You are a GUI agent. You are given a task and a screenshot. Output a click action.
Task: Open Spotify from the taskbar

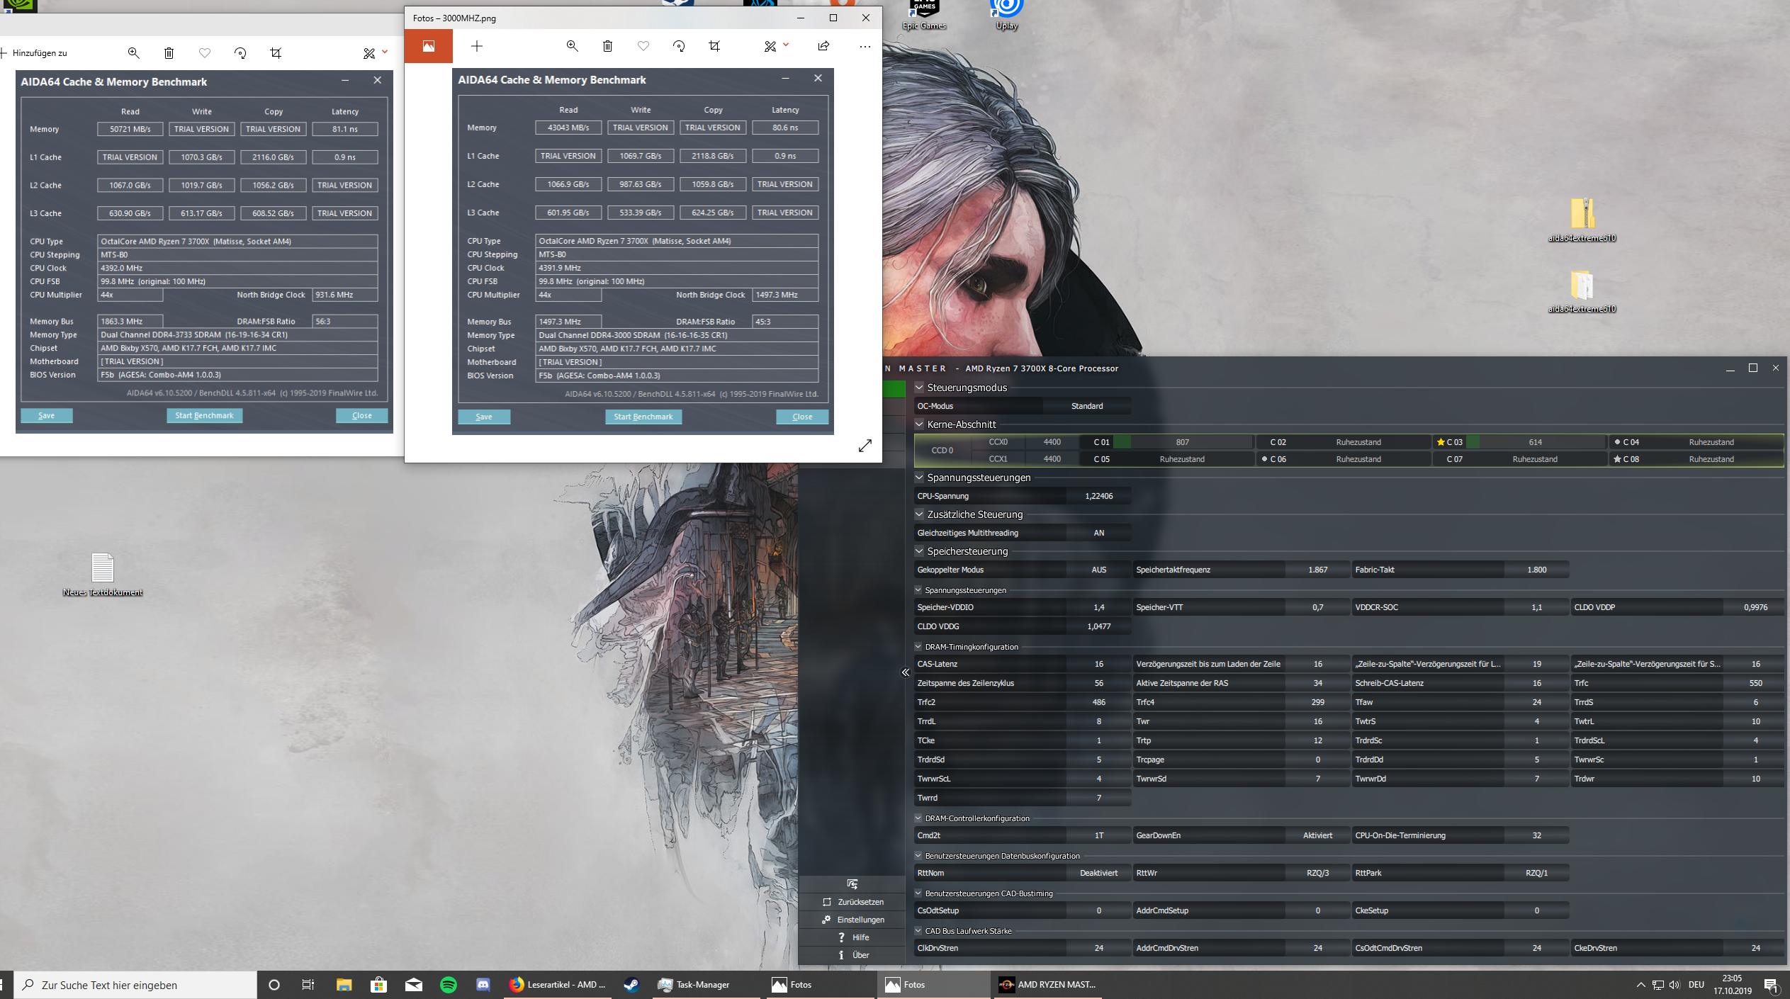point(449,985)
